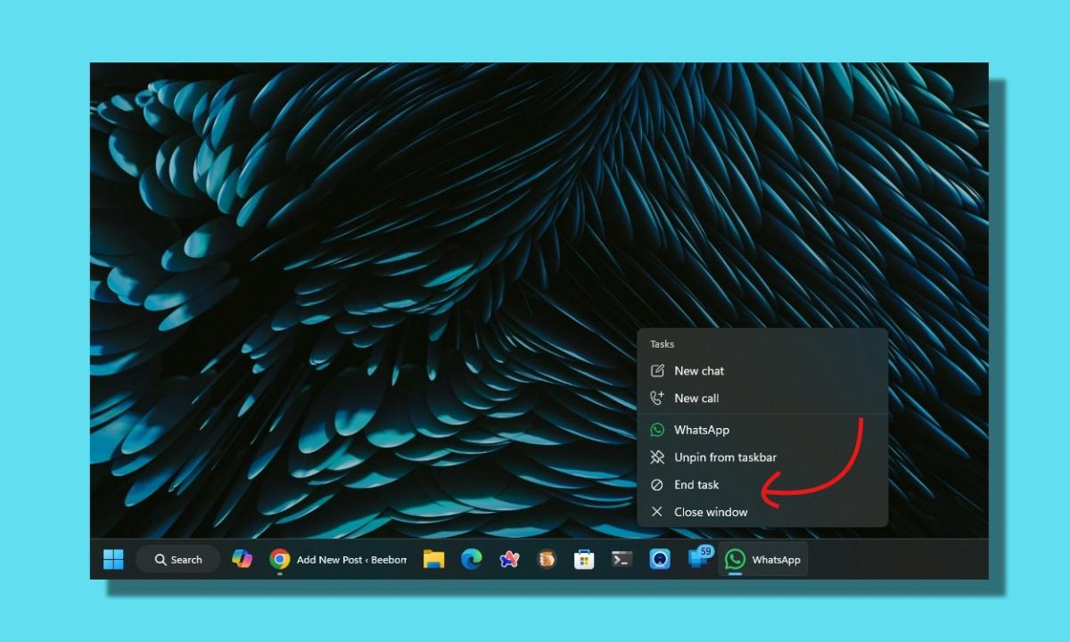
Task: Start a "New call" from the Tasks list
Action: click(699, 398)
